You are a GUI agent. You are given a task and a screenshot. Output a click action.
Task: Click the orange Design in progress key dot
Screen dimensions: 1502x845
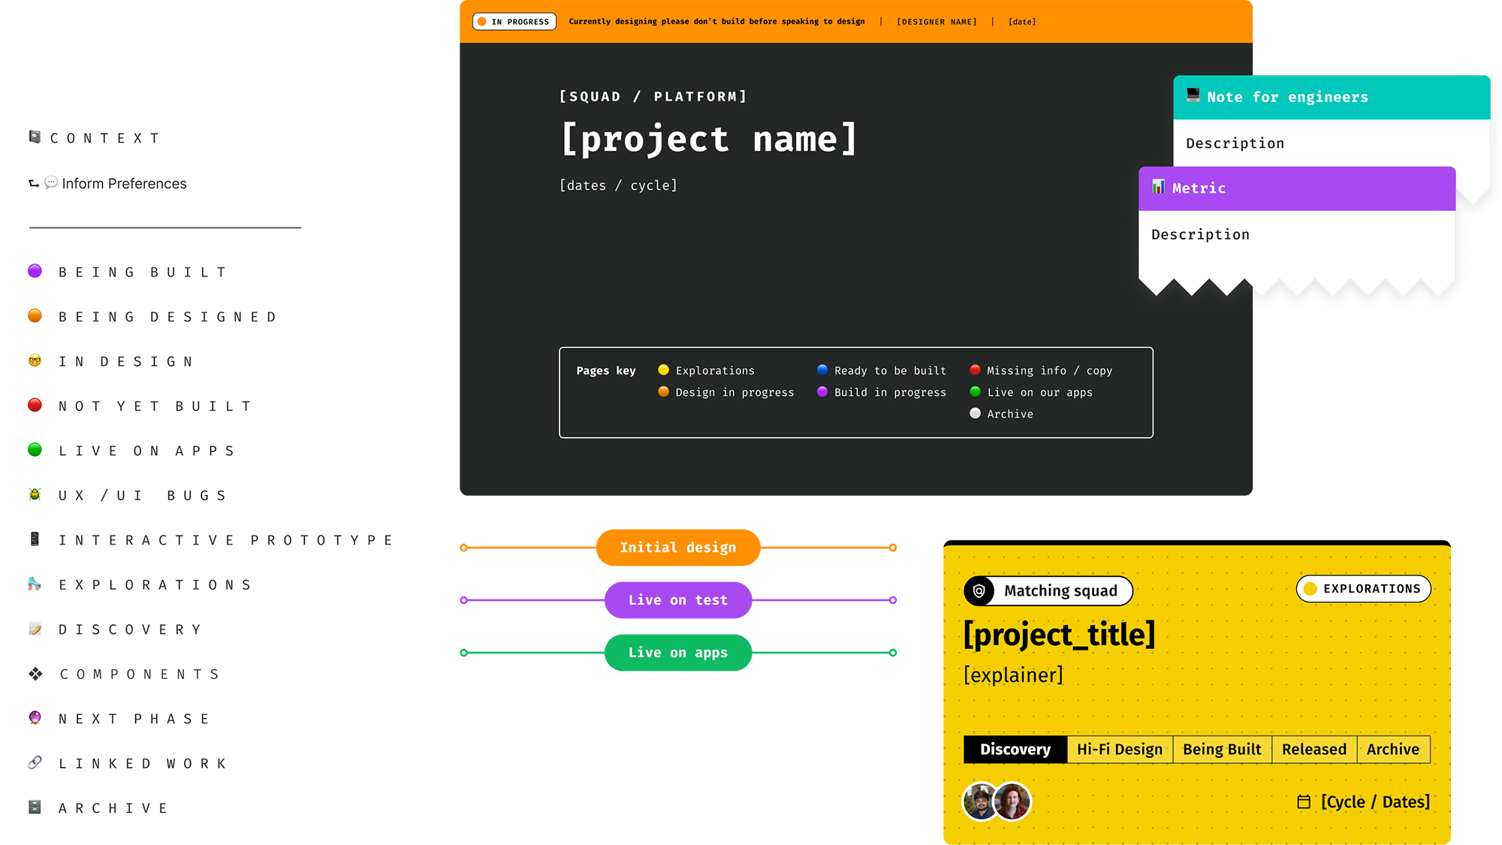pos(663,391)
